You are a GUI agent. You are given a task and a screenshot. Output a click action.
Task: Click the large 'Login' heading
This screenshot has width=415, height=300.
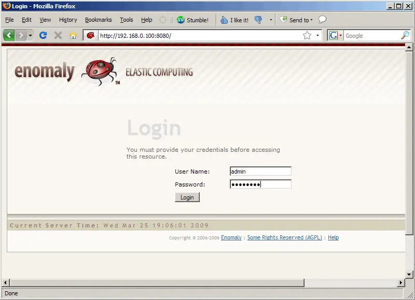[x=154, y=128]
